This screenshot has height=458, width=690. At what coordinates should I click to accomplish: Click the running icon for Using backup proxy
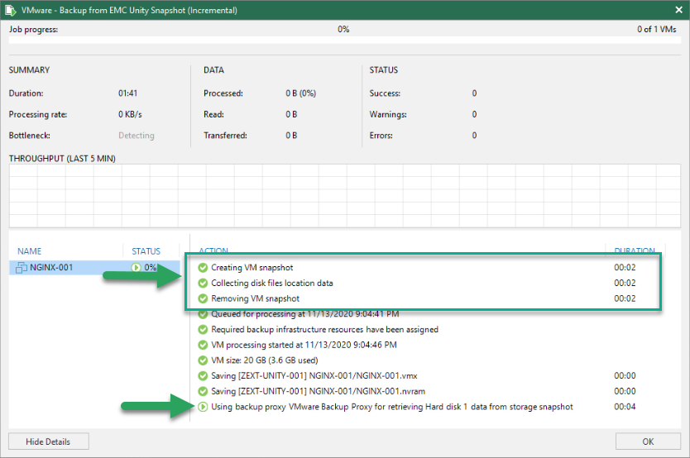coord(203,407)
